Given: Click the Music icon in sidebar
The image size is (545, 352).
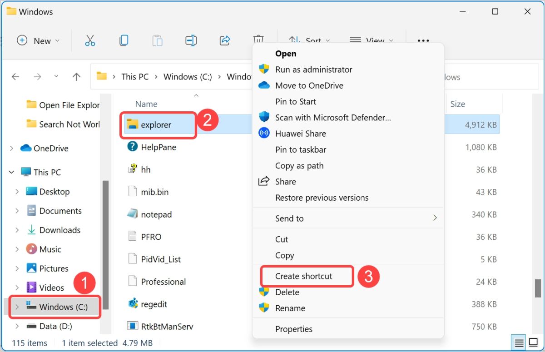Looking at the screenshot, I should click(x=31, y=249).
